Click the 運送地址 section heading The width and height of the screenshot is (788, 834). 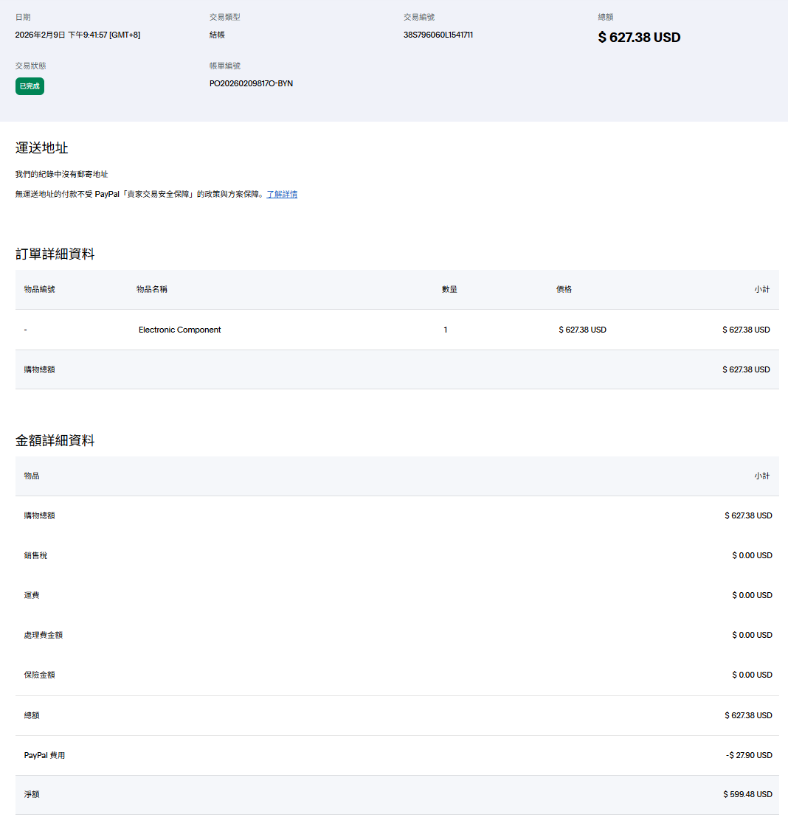[x=42, y=148]
